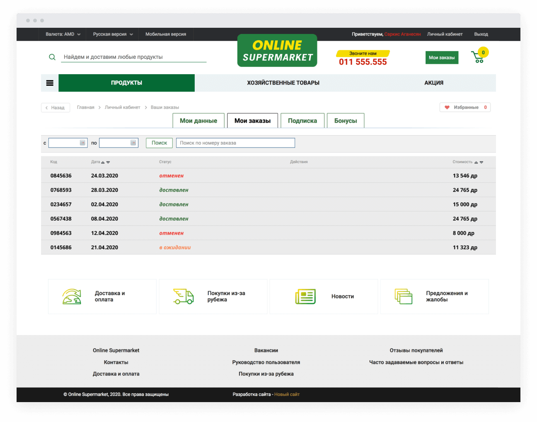
Task: Switch to the Подписка tab
Action: (x=302, y=121)
